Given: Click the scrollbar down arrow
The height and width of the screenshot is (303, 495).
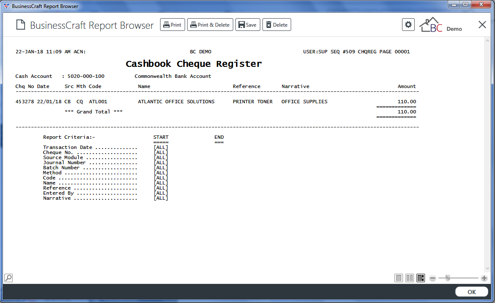Looking at the screenshot, I should point(487,268).
